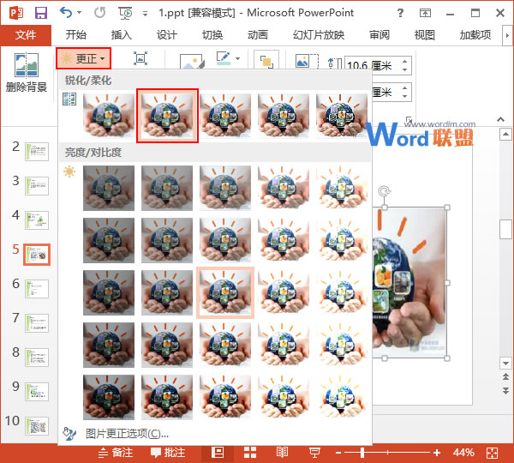
Task: Fit slide to current window icon
Action: (x=492, y=454)
